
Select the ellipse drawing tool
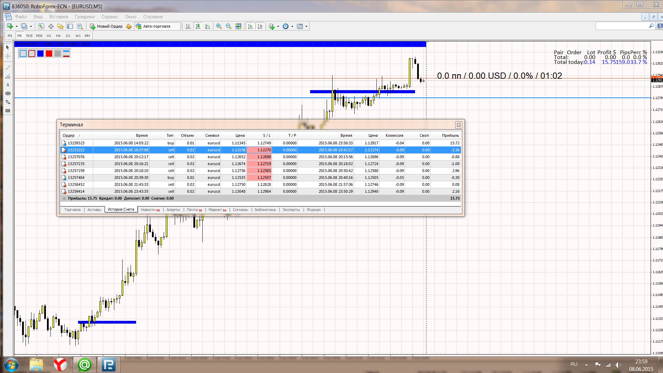pyautogui.click(x=8, y=94)
